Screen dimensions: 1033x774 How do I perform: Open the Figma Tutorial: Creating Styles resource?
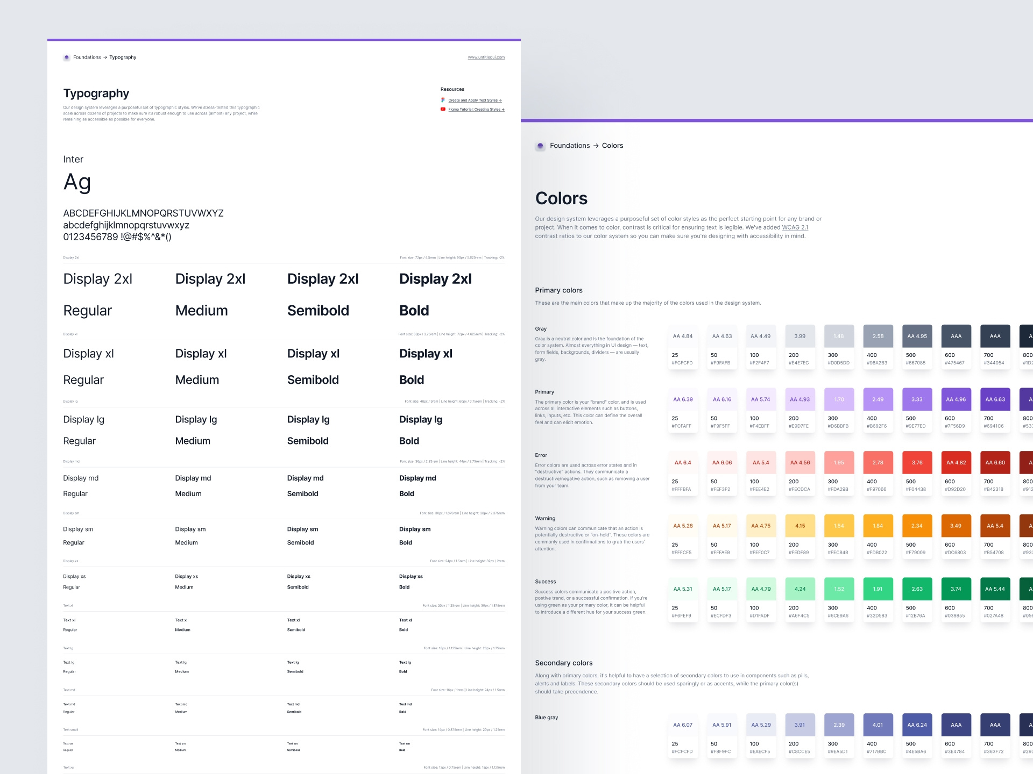click(x=475, y=109)
